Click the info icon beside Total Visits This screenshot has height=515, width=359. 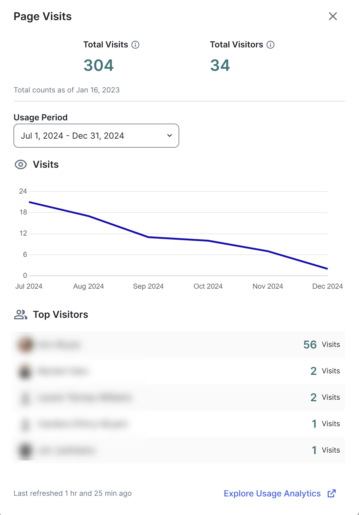coord(136,45)
